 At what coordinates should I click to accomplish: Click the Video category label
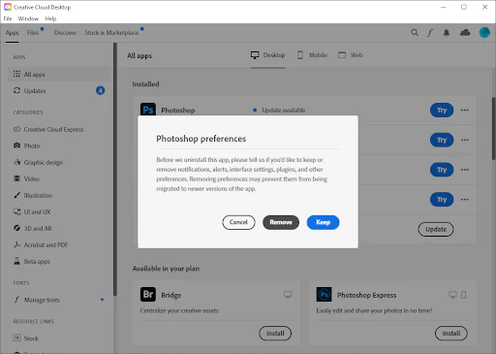point(32,178)
